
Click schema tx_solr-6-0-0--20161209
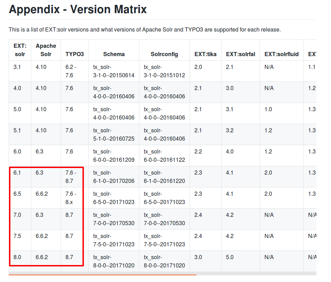[114, 156]
